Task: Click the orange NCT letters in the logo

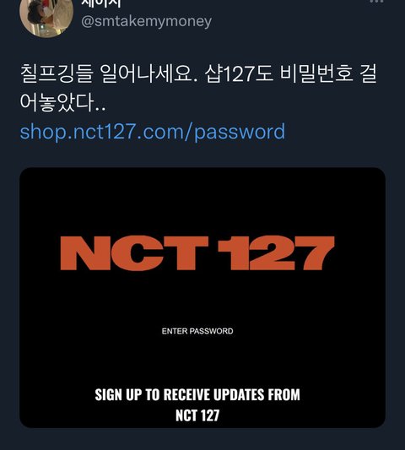Action: (134, 253)
